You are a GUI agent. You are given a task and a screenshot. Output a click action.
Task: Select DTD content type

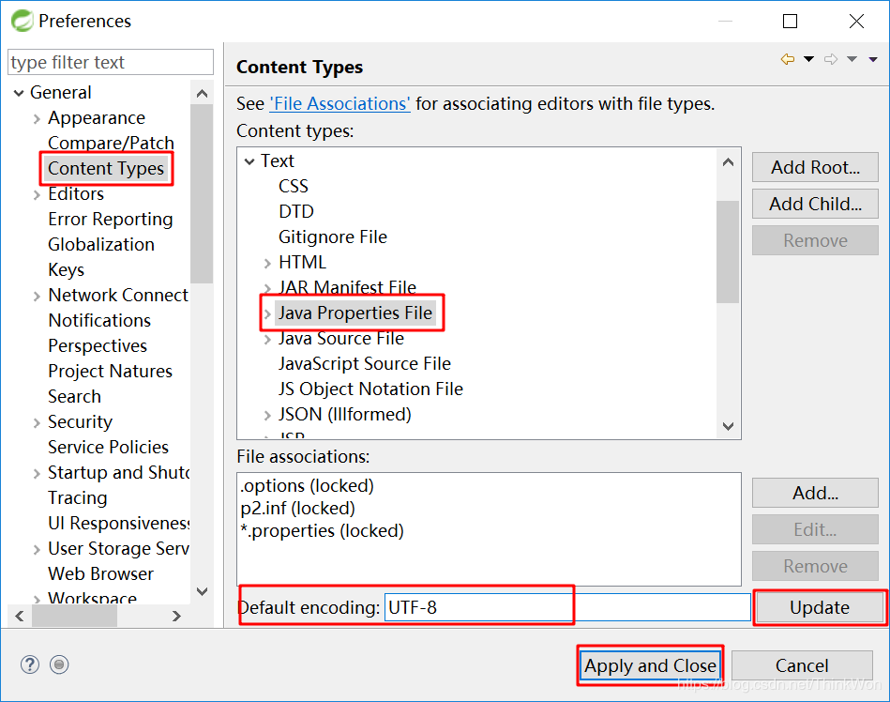pyautogui.click(x=295, y=212)
